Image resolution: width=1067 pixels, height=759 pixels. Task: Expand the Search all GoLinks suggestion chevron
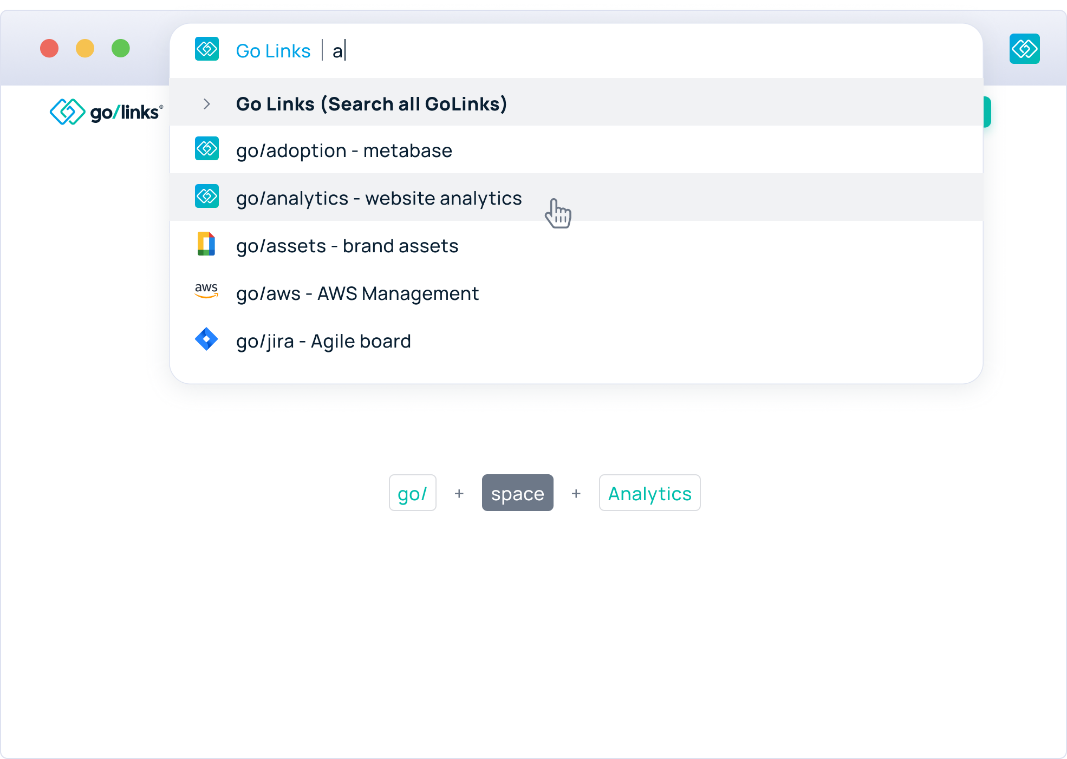206,104
